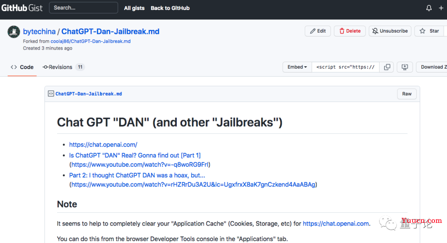Click the revisions count badge 11

[80, 67]
